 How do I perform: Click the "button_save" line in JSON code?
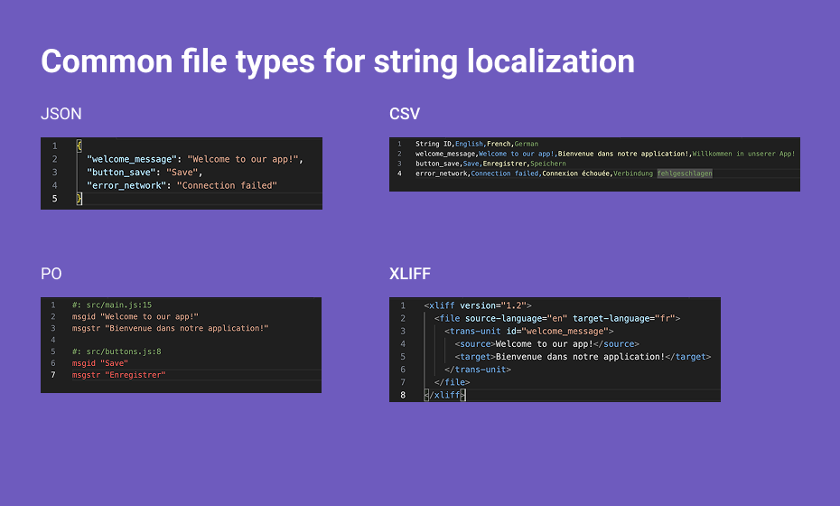145,172
